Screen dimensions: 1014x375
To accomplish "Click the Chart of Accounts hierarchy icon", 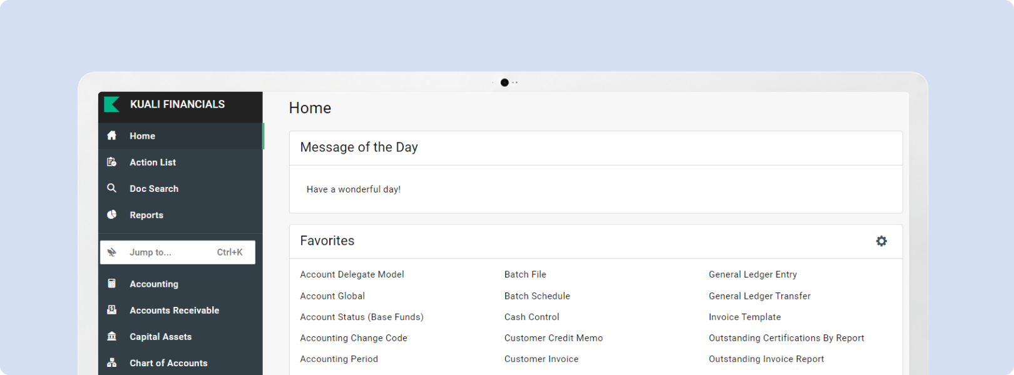I will 112,362.
